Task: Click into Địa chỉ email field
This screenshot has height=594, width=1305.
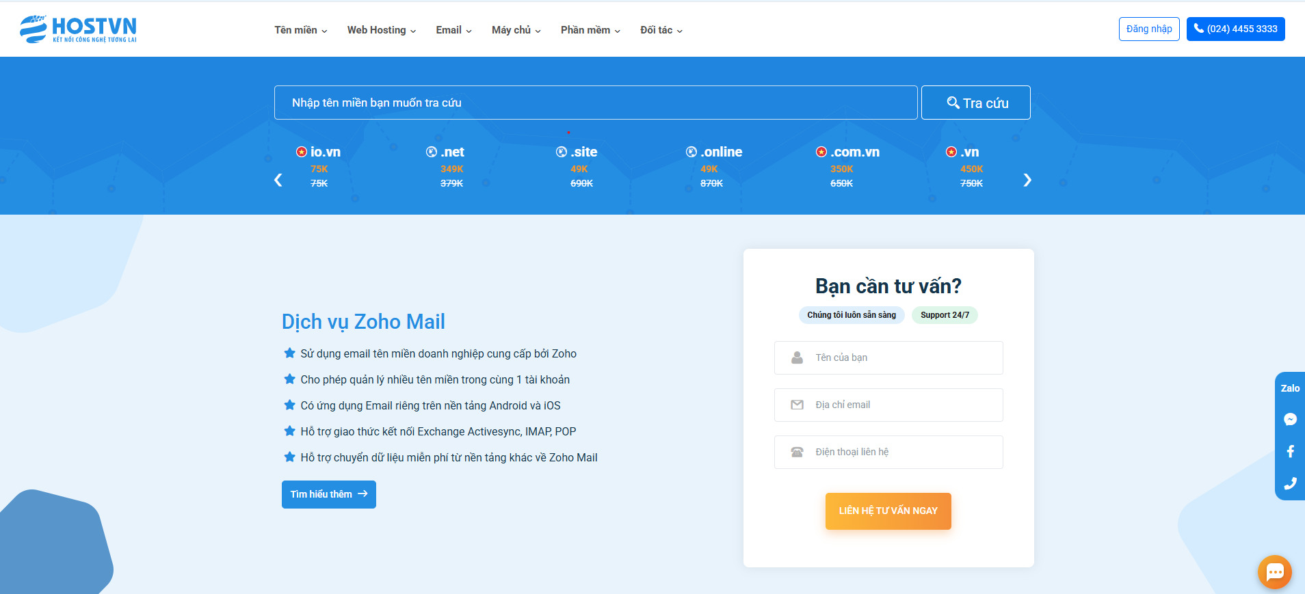Action: [888, 405]
